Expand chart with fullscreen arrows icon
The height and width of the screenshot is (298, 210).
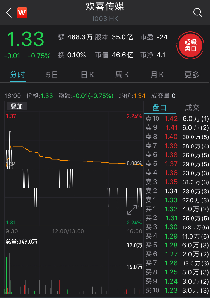[x=132, y=210]
